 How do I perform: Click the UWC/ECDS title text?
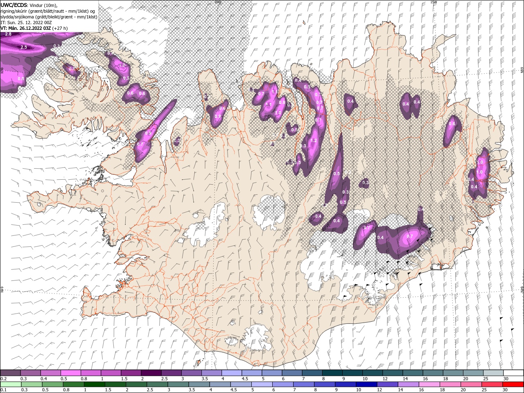pyautogui.click(x=14, y=5)
